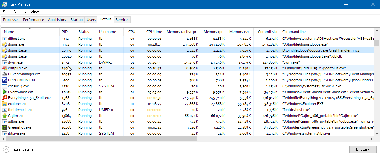
Task: Click the End task button
Action: (x=363, y=149)
